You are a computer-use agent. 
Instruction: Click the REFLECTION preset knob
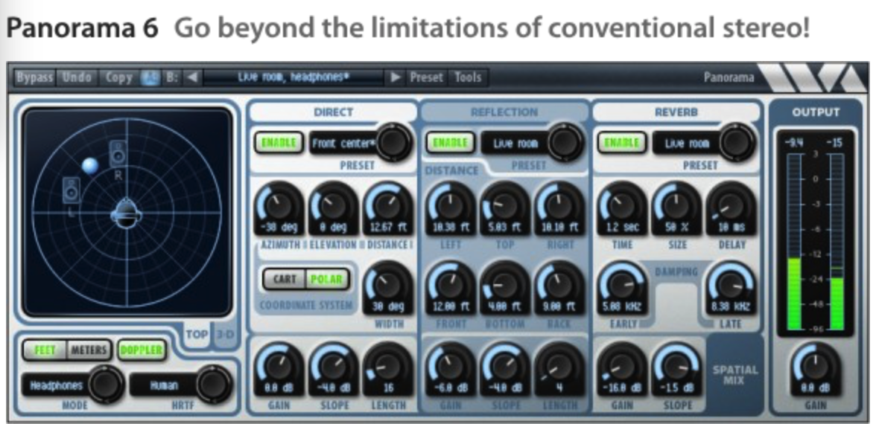point(565,141)
